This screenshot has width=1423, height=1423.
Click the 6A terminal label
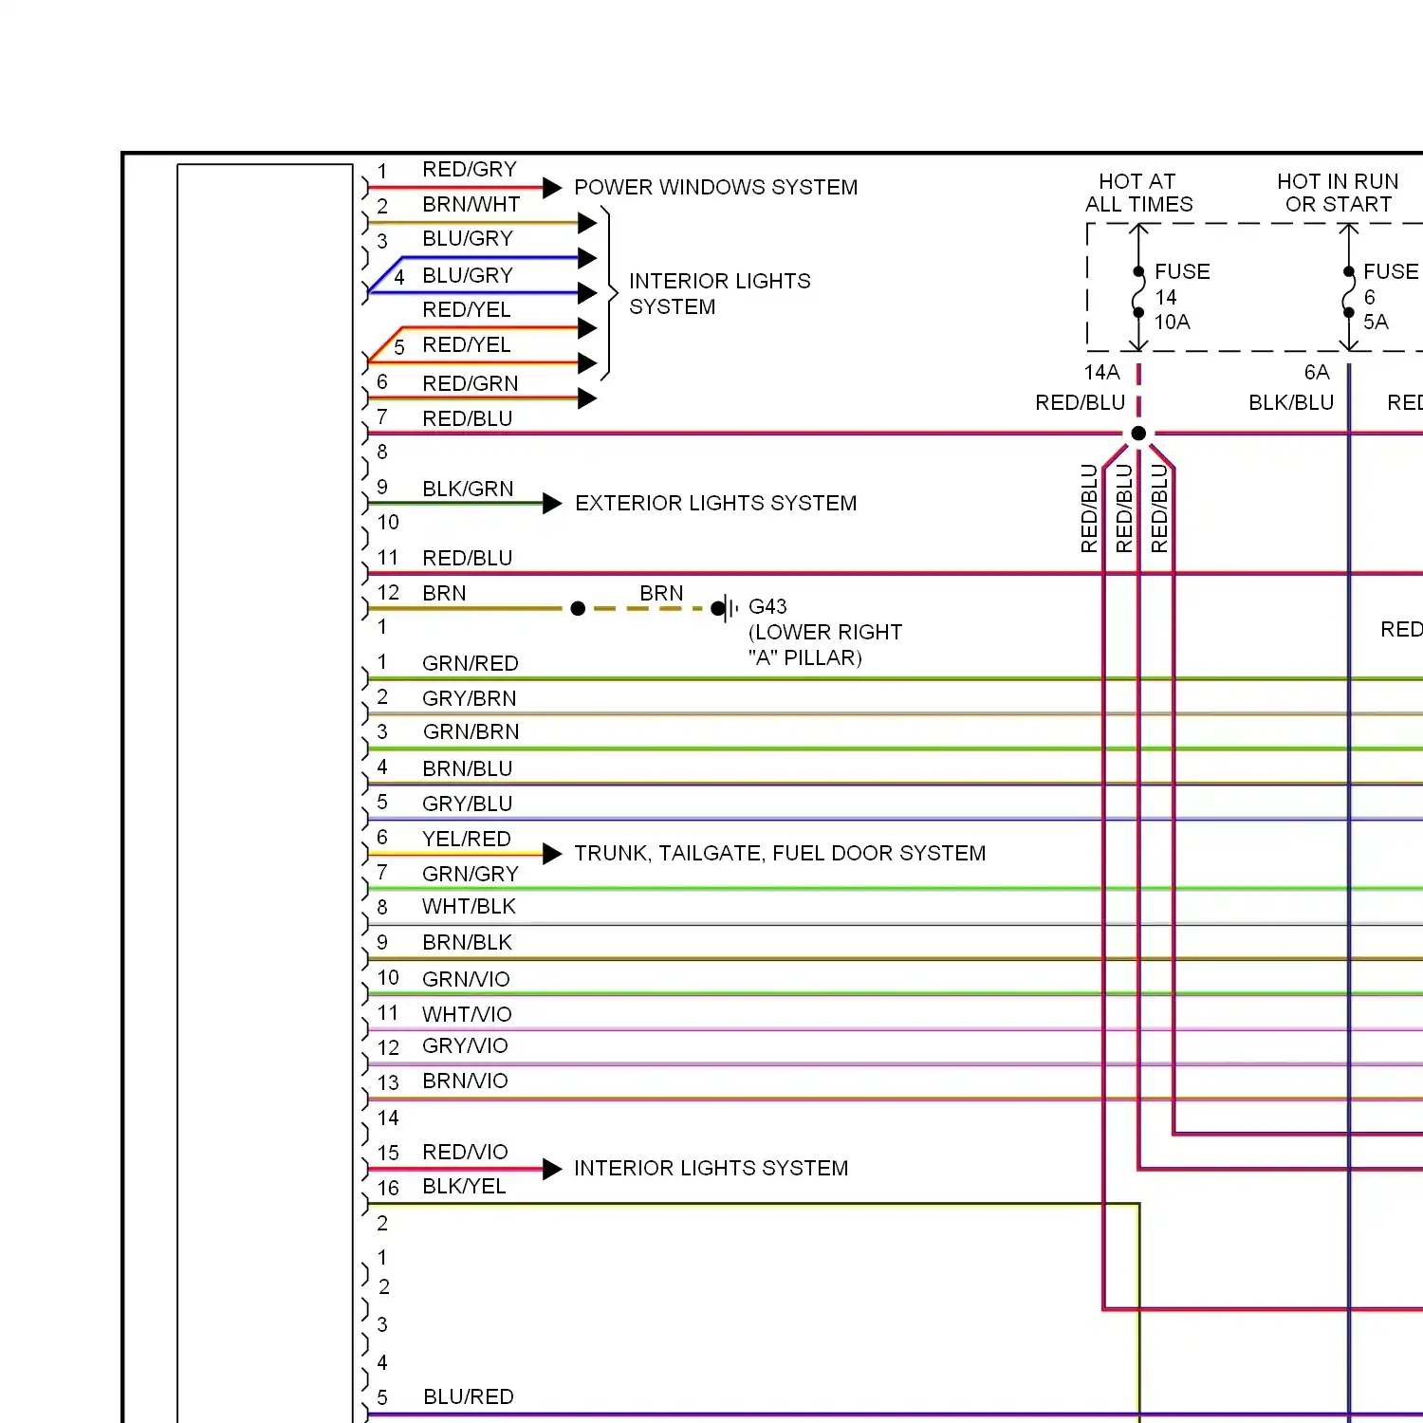[x=1317, y=372]
